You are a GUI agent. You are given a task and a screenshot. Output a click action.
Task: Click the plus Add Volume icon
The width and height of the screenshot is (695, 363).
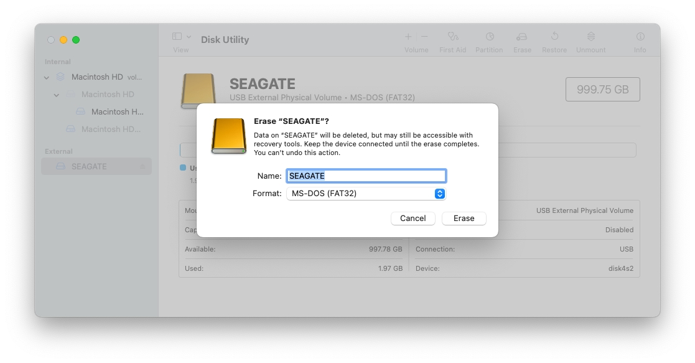pyautogui.click(x=408, y=36)
